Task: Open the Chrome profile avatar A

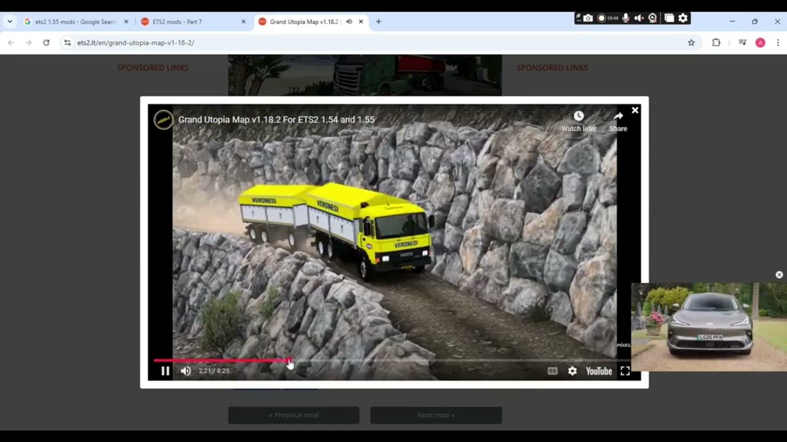Action: 761,42
